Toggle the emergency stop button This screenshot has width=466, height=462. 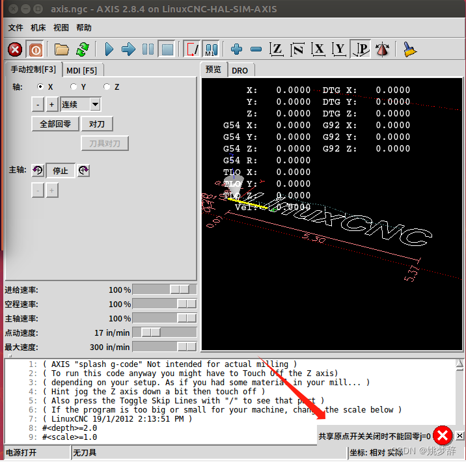tap(15, 49)
